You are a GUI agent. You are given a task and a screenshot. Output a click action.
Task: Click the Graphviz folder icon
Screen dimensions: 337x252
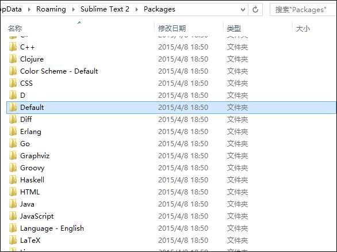(13, 155)
